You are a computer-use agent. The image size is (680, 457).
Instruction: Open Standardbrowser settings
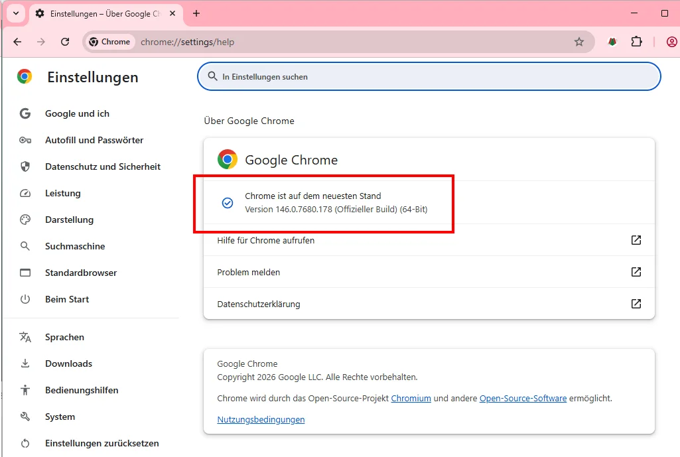tap(81, 273)
